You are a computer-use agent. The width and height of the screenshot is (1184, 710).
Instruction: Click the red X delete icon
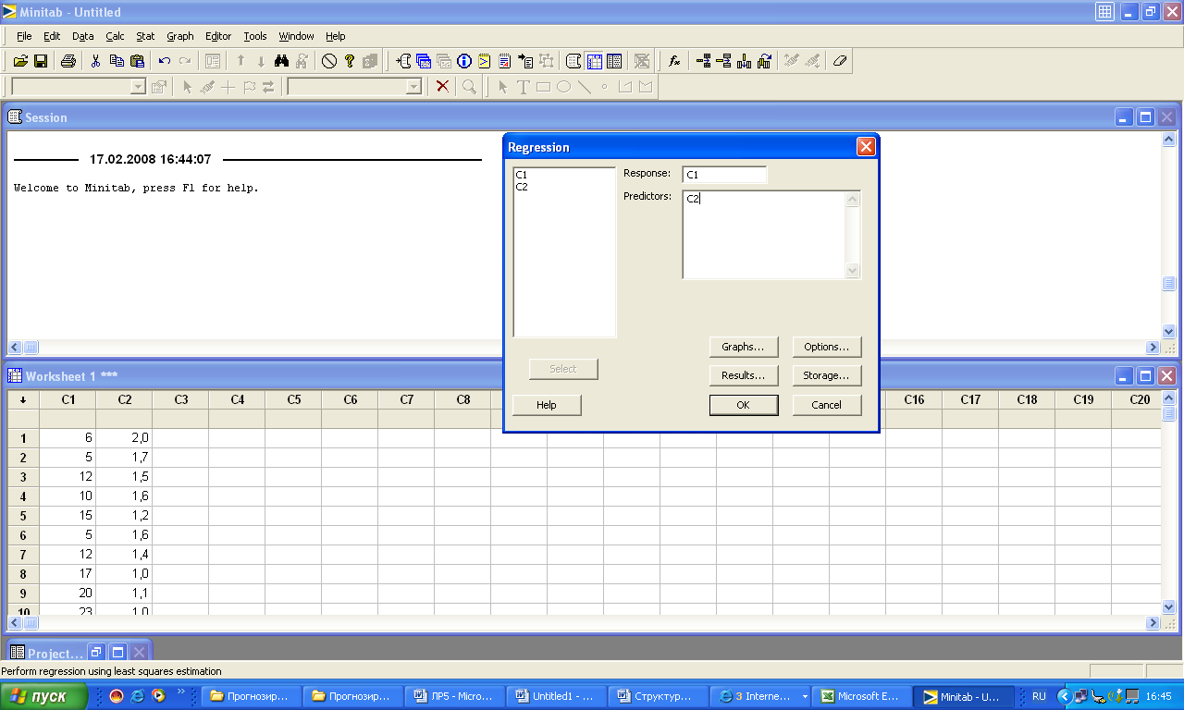[442, 86]
